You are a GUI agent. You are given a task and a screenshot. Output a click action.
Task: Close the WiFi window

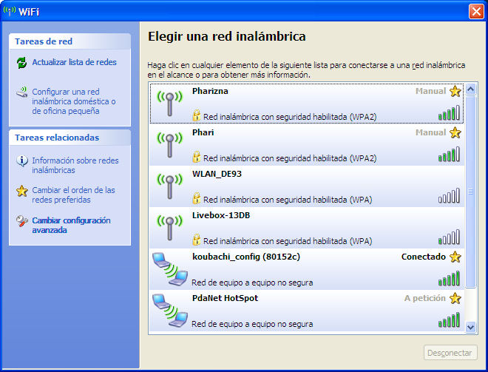click(x=476, y=12)
